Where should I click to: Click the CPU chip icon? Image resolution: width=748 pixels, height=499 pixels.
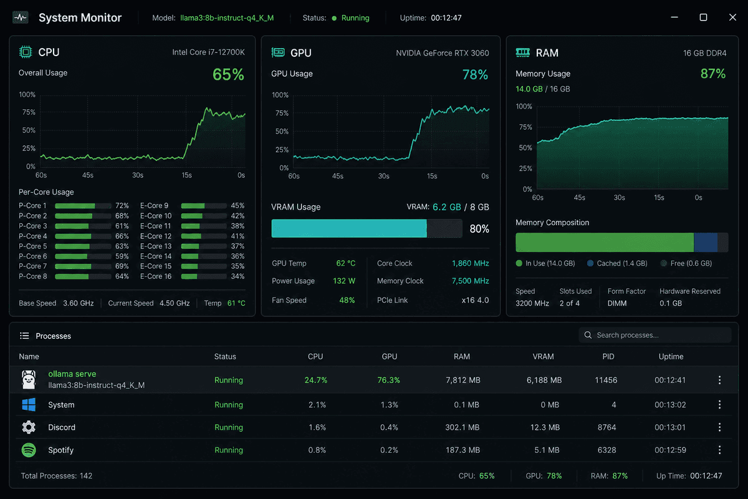26,52
